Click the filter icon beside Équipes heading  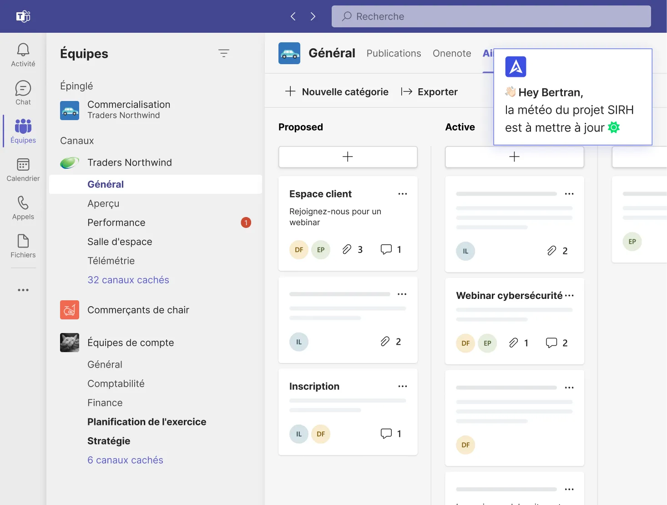(224, 53)
